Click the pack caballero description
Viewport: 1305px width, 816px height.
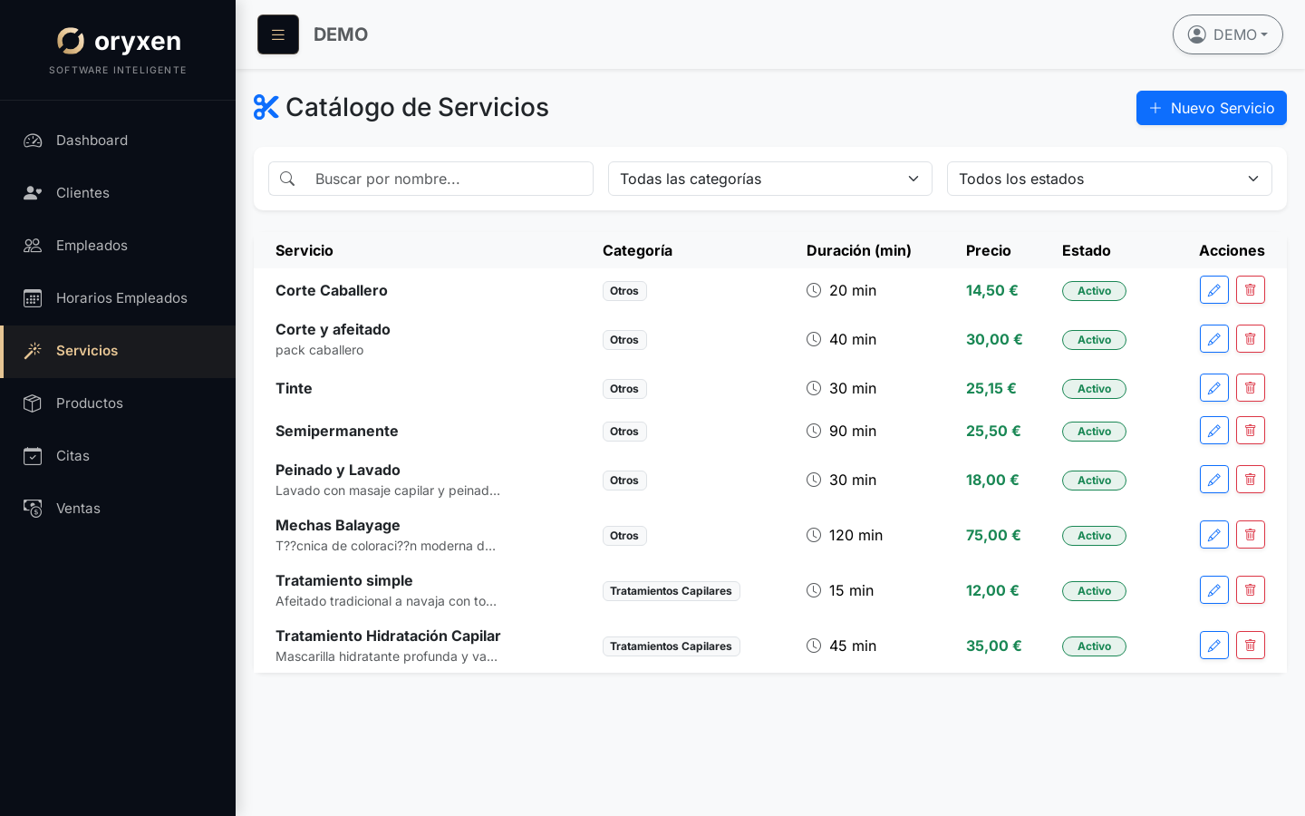[x=320, y=350]
